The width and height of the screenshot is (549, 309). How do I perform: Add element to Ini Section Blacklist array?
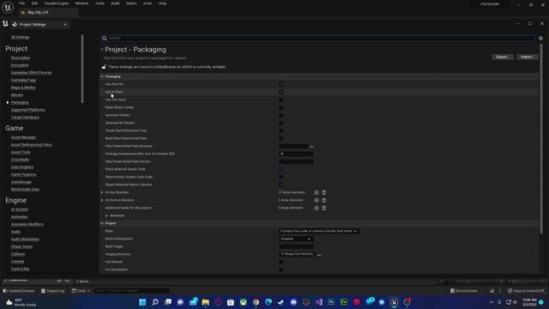point(317,200)
